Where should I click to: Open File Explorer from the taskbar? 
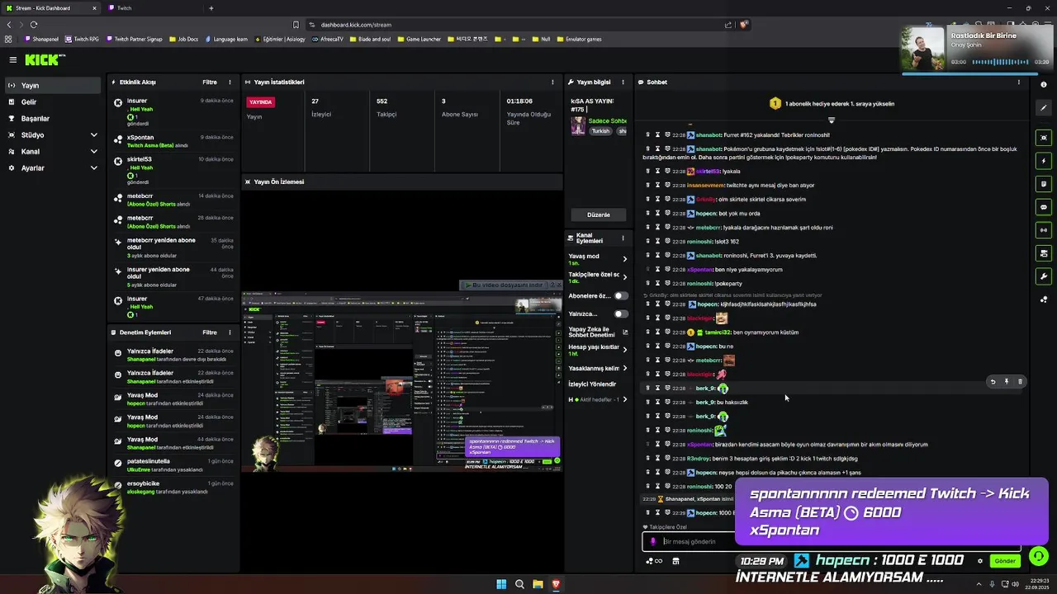[x=538, y=584]
